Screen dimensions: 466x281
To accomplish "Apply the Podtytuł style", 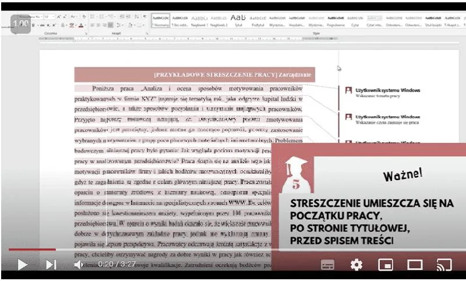I will tap(257, 21).
